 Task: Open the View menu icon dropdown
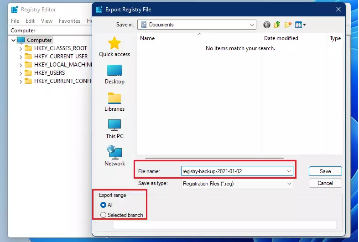tap(301, 25)
